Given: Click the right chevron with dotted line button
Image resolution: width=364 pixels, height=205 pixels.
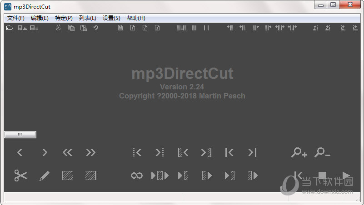Looking at the screenshot, I should click(160, 152).
